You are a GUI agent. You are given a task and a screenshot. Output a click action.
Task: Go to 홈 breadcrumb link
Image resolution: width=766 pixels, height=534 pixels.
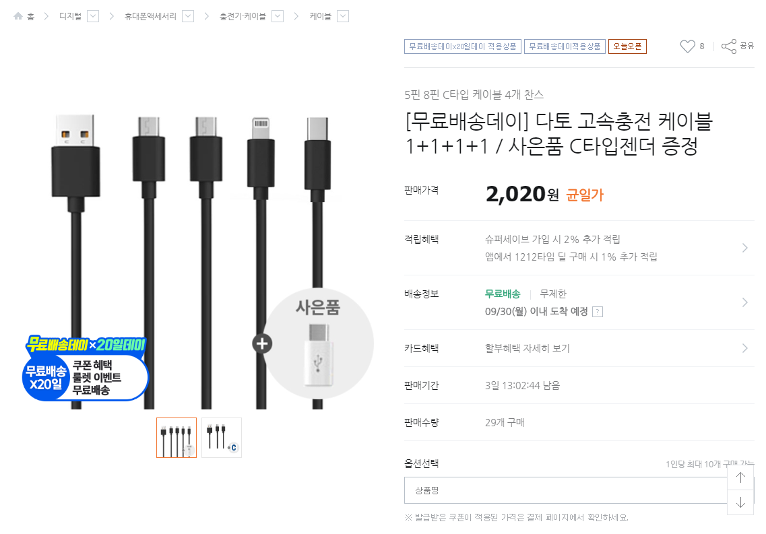(30, 16)
